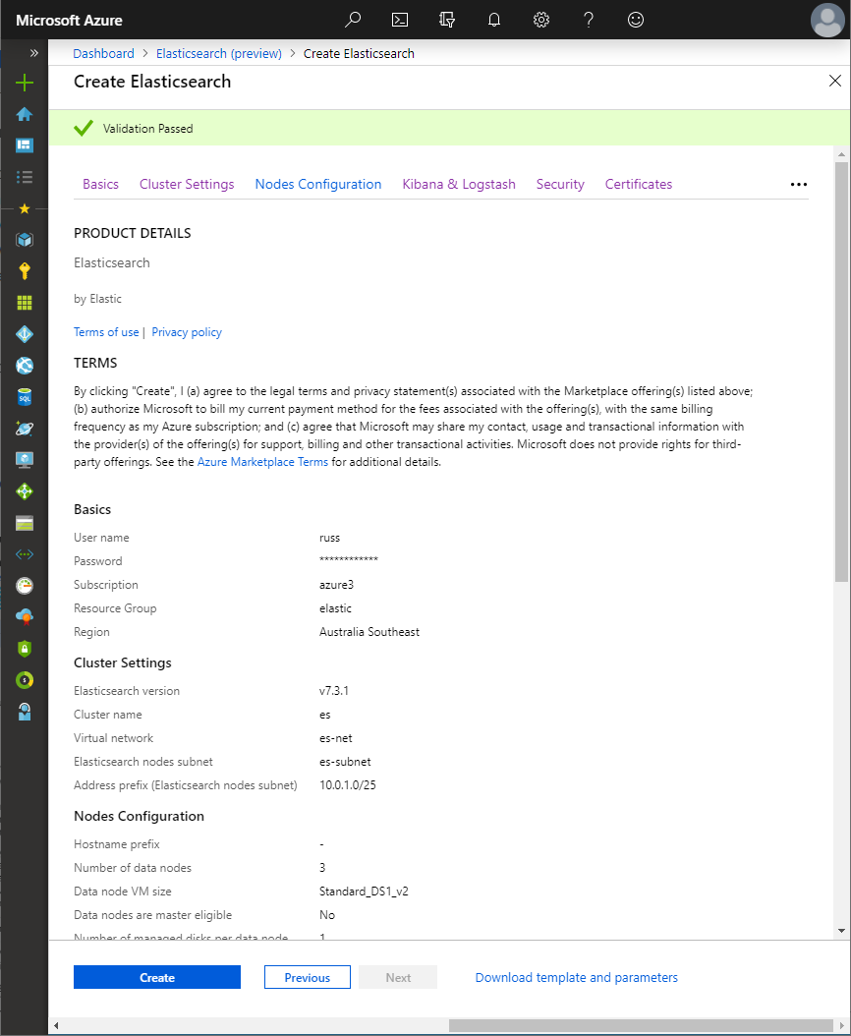Viewport: 851px width, 1036px height.
Task: Go to Home in sidebar
Action: tap(25, 114)
